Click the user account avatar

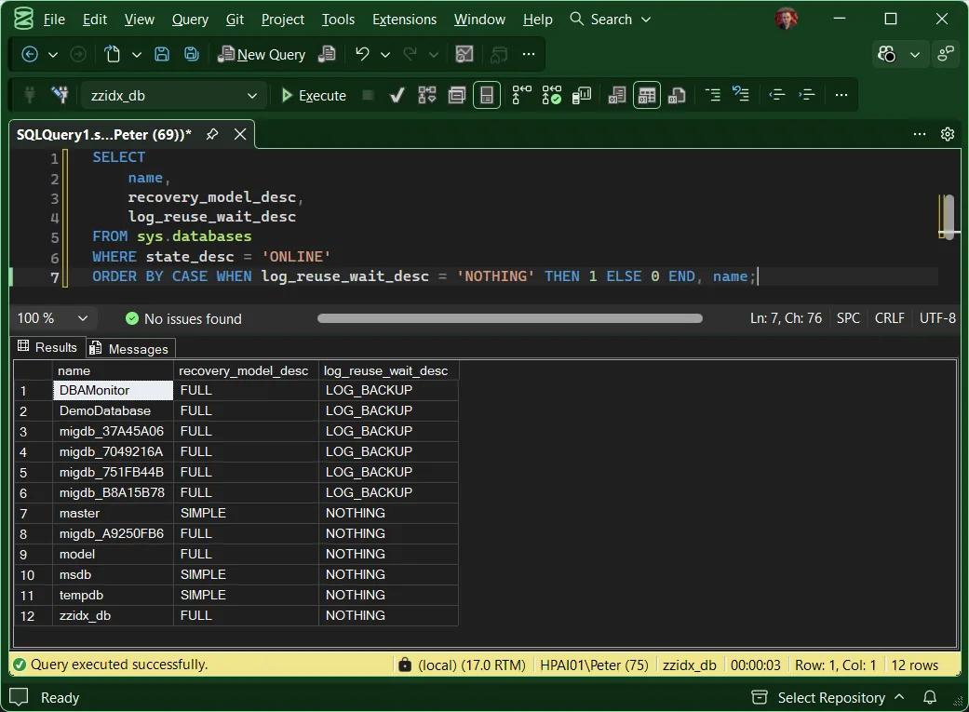786,20
